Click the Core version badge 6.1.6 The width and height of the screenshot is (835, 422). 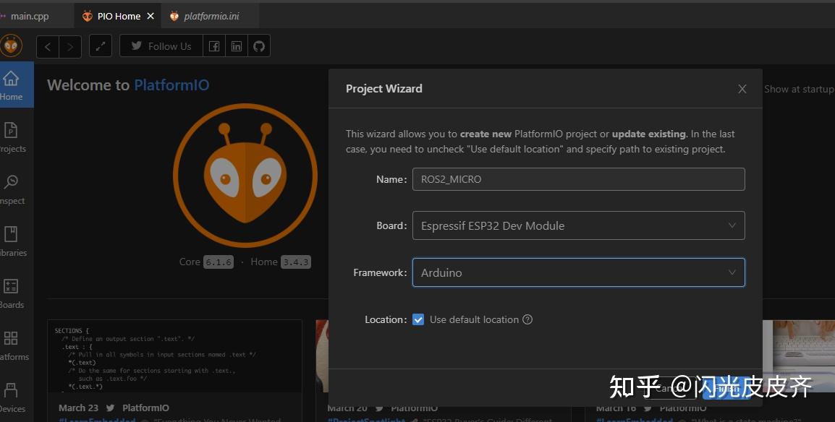click(x=219, y=262)
